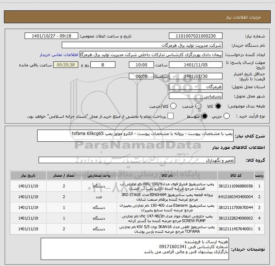Click the نام کالا column header

167,176
